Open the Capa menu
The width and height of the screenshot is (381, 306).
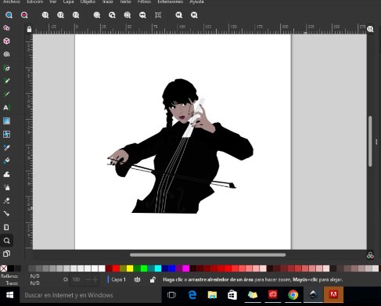click(68, 2)
